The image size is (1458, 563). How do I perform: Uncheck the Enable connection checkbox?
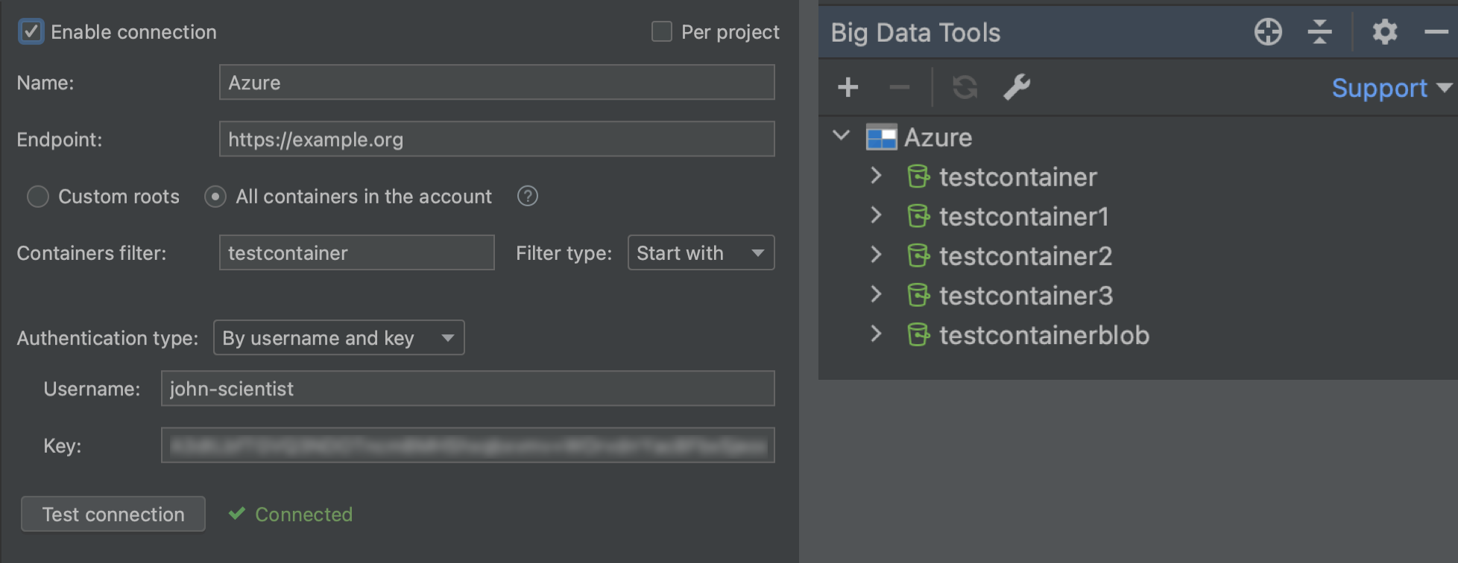click(31, 32)
